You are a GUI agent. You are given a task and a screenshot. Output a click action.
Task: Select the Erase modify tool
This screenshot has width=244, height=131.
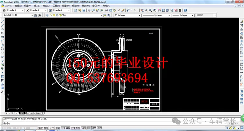[242, 21]
